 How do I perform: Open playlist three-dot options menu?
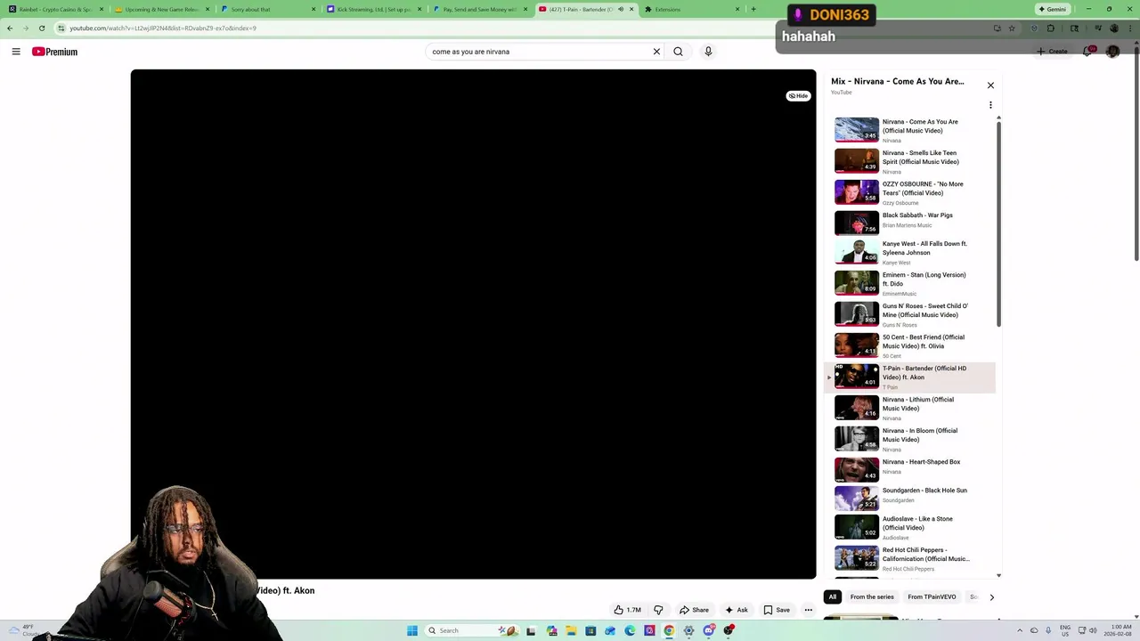pos(990,105)
